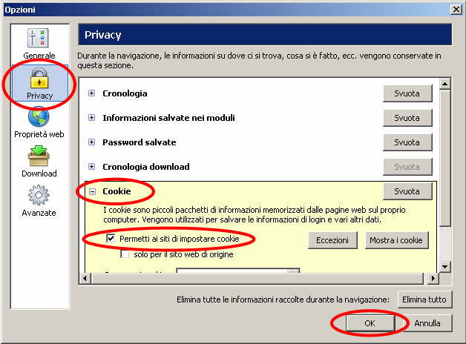Click Svuota button next to Cronologia

[x=407, y=93]
